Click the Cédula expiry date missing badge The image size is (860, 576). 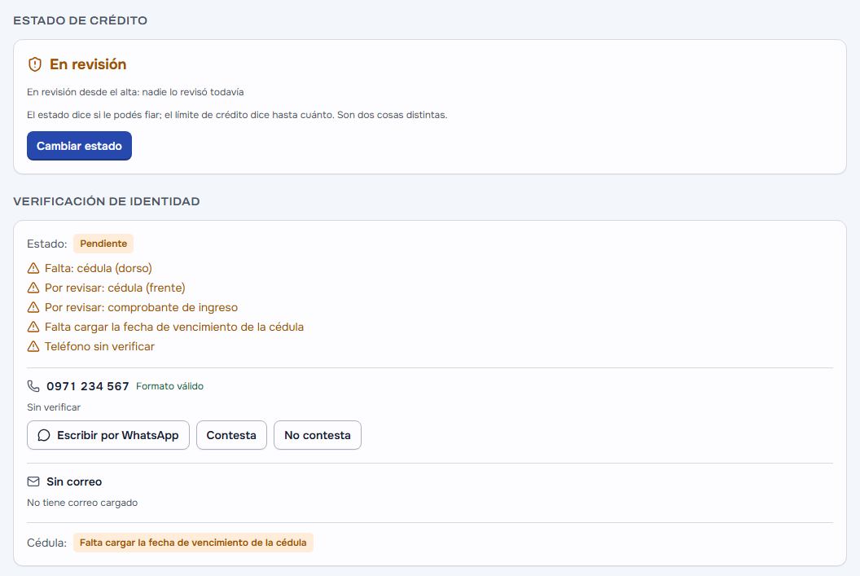193,543
